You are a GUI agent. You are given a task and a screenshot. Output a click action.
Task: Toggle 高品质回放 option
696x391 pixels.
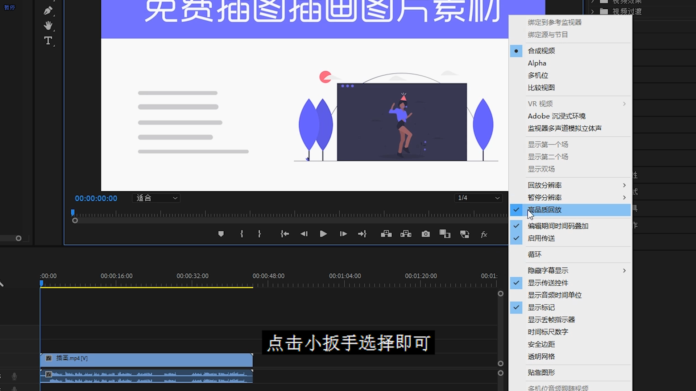(571, 210)
